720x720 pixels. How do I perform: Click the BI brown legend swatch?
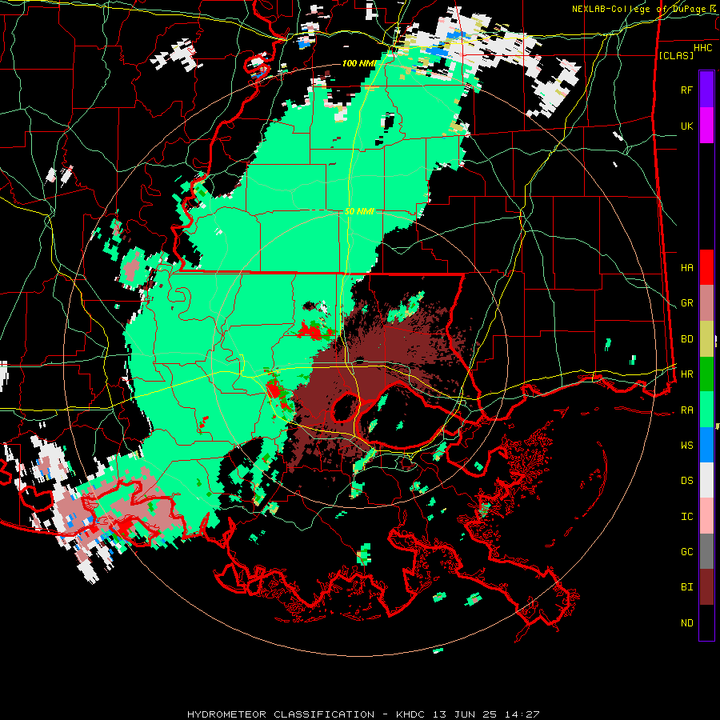[706, 587]
